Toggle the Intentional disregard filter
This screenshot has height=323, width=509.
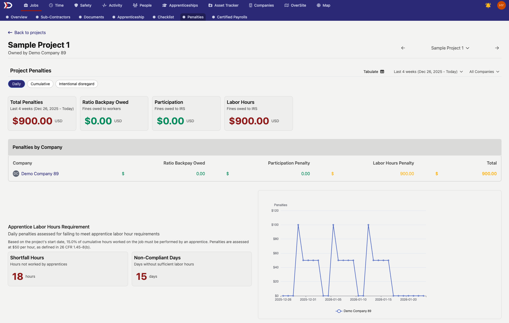coord(77,84)
